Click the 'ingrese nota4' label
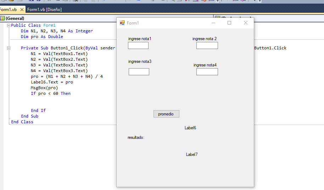Viewport: 324px width, 190px height. point(205,65)
